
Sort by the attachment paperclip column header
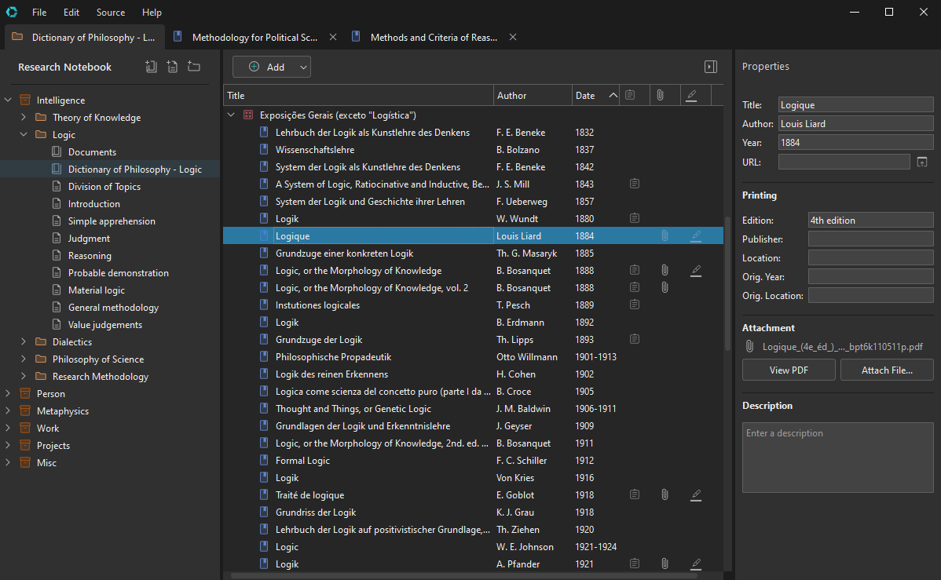(x=660, y=96)
